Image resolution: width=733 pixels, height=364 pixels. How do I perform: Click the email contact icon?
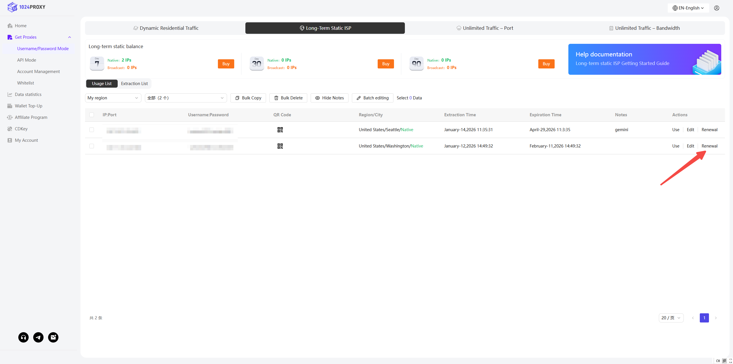[53, 337]
